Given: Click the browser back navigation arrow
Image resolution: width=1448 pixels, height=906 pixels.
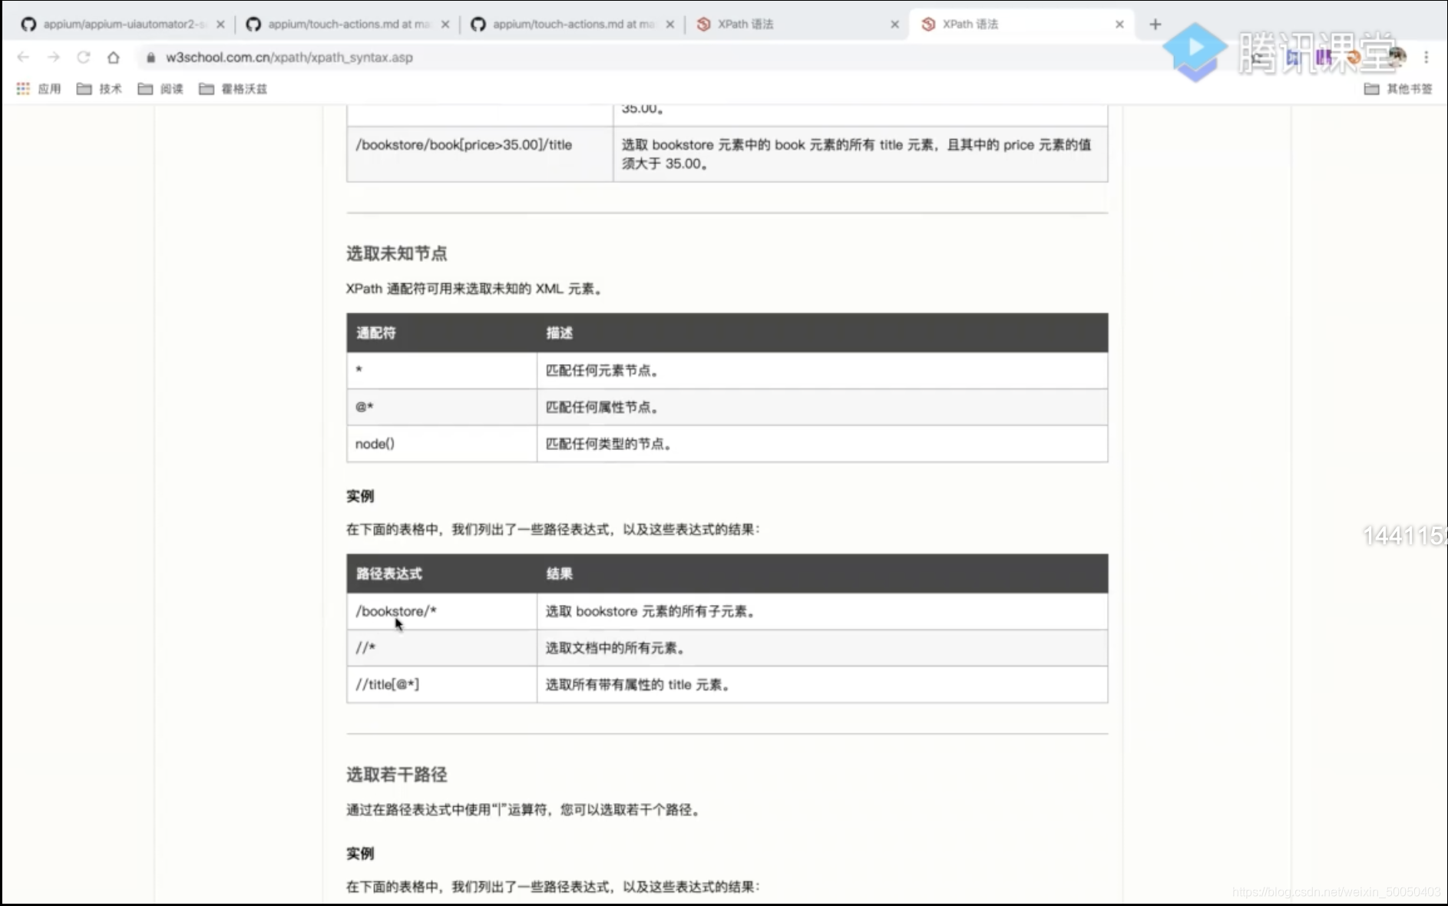Looking at the screenshot, I should tap(23, 57).
